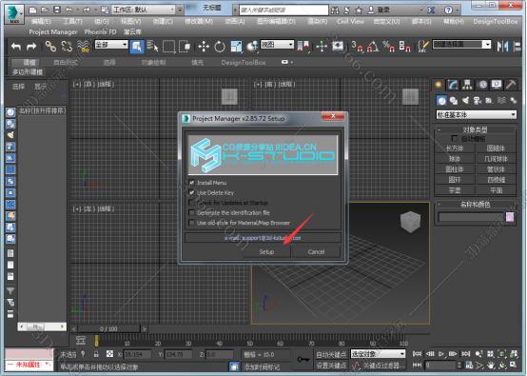Viewport: 527px width, 376px height.
Task: Toggle Absolute/Offset transform mode icon
Action: click(x=109, y=354)
